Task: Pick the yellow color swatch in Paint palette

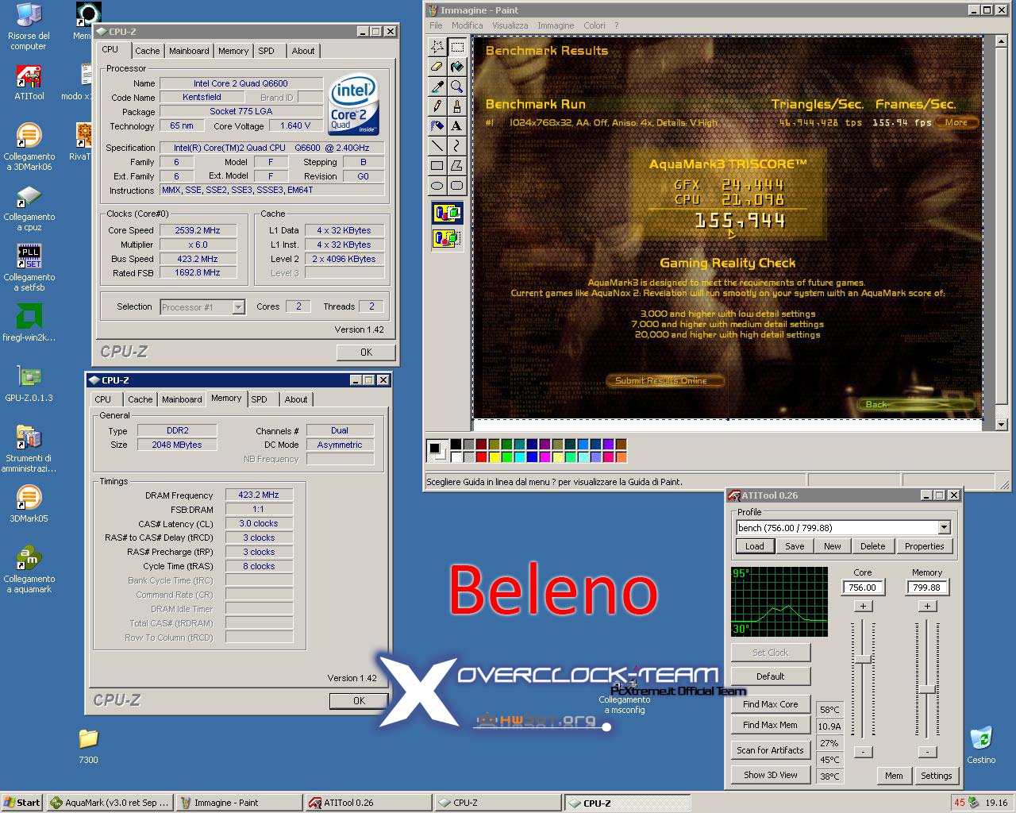Action: [494, 457]
